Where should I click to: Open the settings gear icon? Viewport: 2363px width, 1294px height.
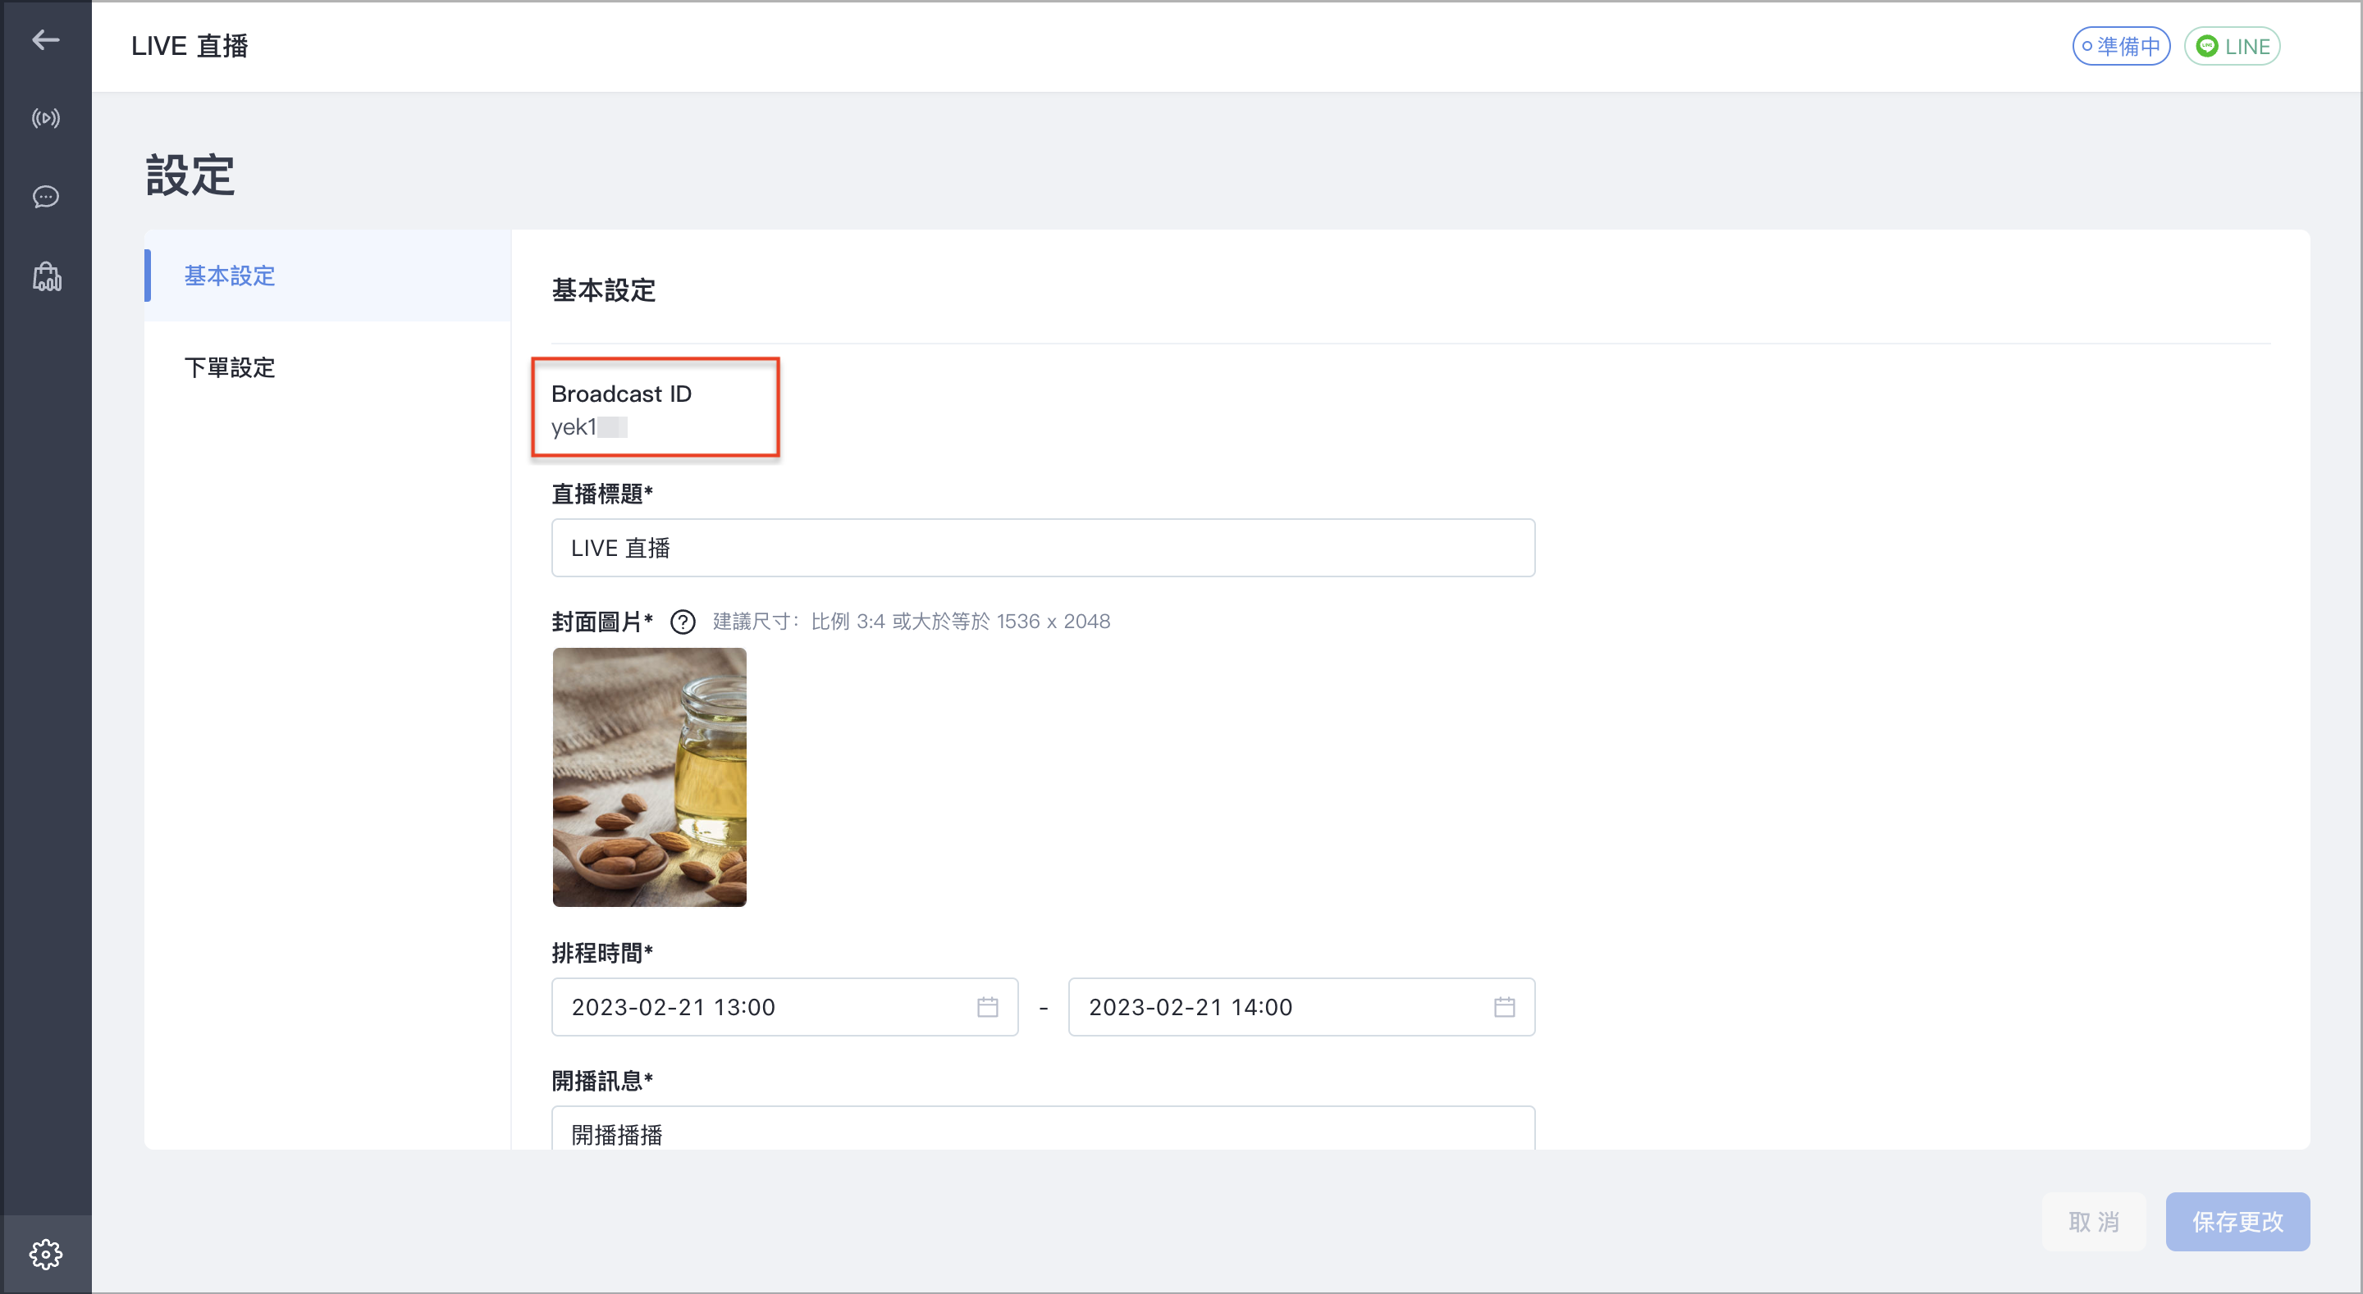46,1254
